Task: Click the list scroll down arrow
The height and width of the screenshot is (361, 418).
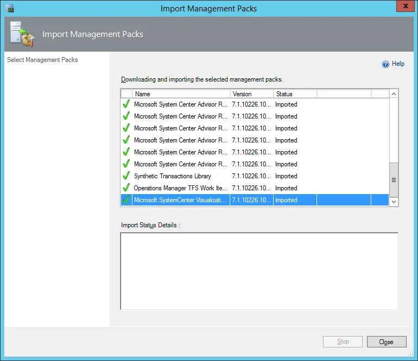Action: click(x=394, y=202)
